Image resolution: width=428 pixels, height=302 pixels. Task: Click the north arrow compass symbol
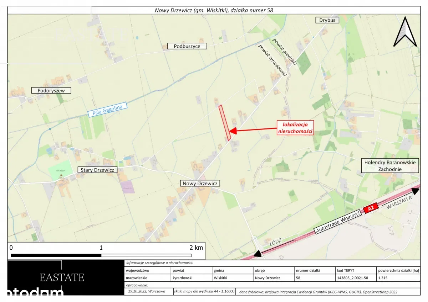pos(405,32)
